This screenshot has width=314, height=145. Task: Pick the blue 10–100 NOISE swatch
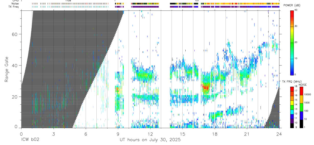[x=301, y=116]
